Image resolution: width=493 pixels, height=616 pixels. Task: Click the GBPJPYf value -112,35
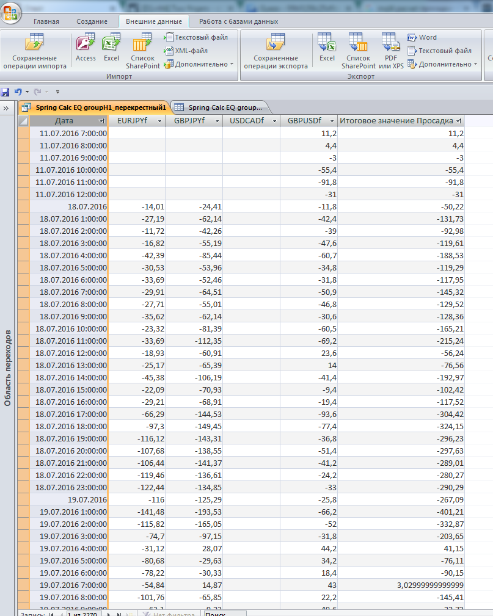pyautogui.click(x=194, y=341)
